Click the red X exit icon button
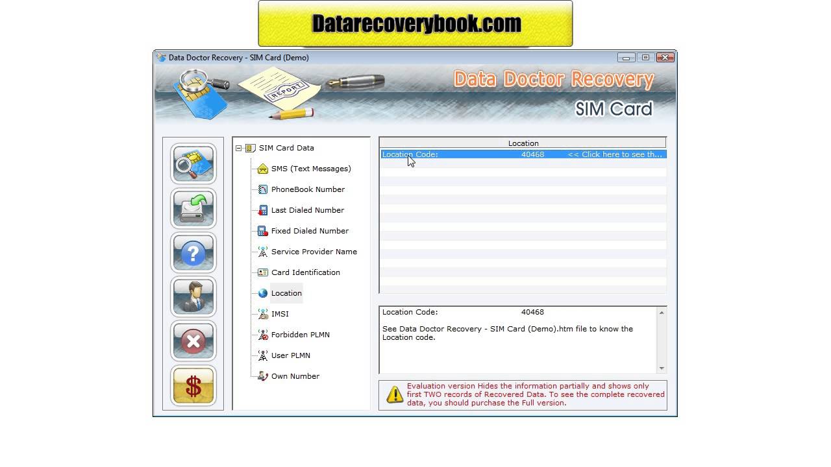Image resolution: width=831 pixels, height=467 pixels. click(x=193, y=341)
